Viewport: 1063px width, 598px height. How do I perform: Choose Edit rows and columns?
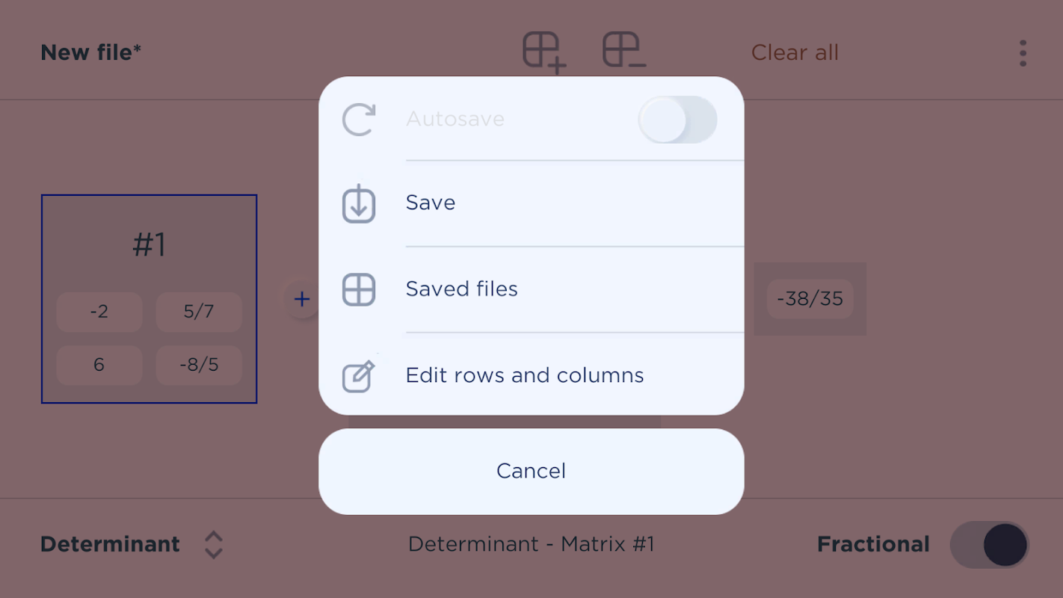coord(524,375)
